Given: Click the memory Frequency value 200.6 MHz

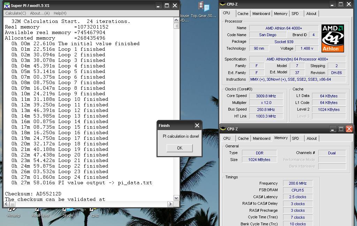Looking at the screenshot, I should pyautogui.click(x=298, y=183).
